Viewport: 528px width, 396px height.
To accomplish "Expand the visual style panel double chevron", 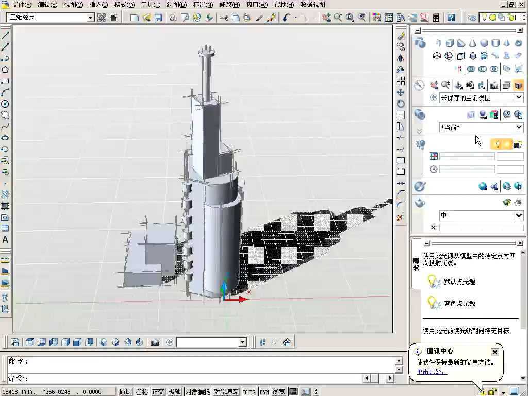I will (x=419, y=131).
